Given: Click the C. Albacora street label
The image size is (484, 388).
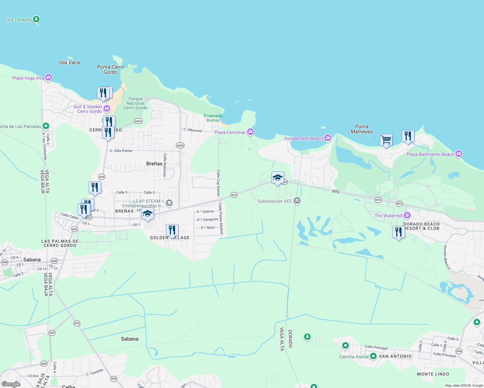Looking at the screenshot, I should pyautogui.click(x=192, y=130).
